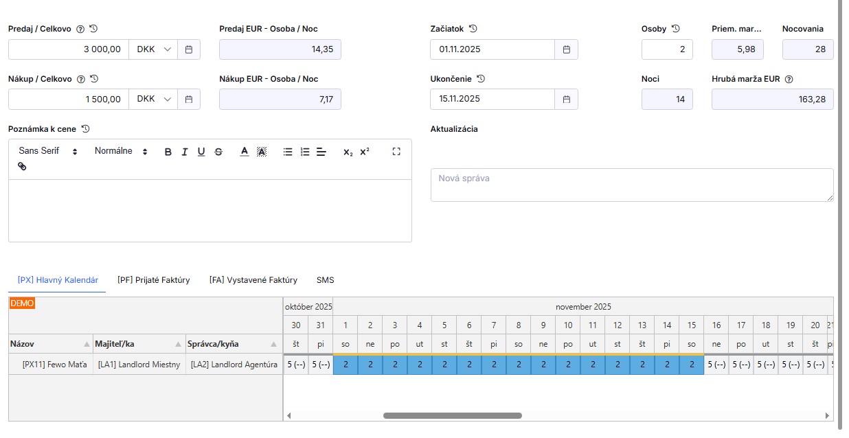849x438 pixels.
Task: Open the SMS tab
Action: coord(325,280)
